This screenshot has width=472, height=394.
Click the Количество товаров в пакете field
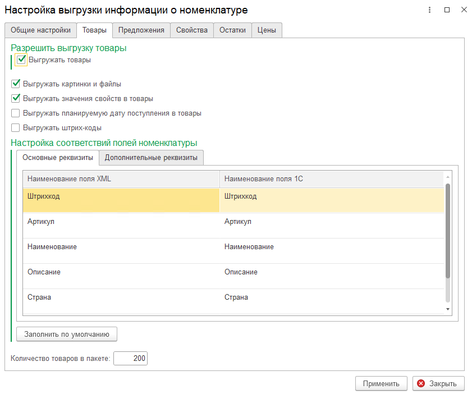tap(130, 359)
